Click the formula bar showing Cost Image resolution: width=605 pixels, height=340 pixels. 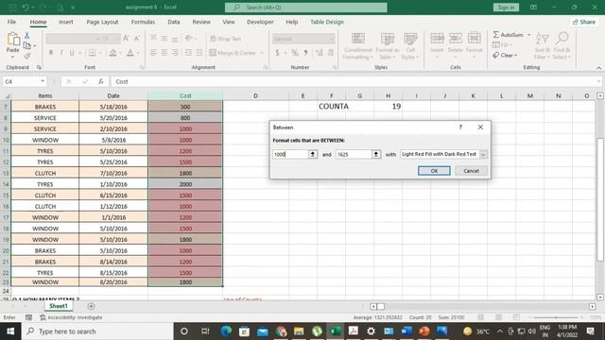click(x=355, y=81)
